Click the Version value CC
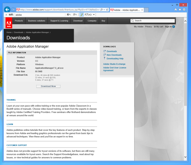The image size is (191, 165). pyautogui.click(x=37, y=61)
